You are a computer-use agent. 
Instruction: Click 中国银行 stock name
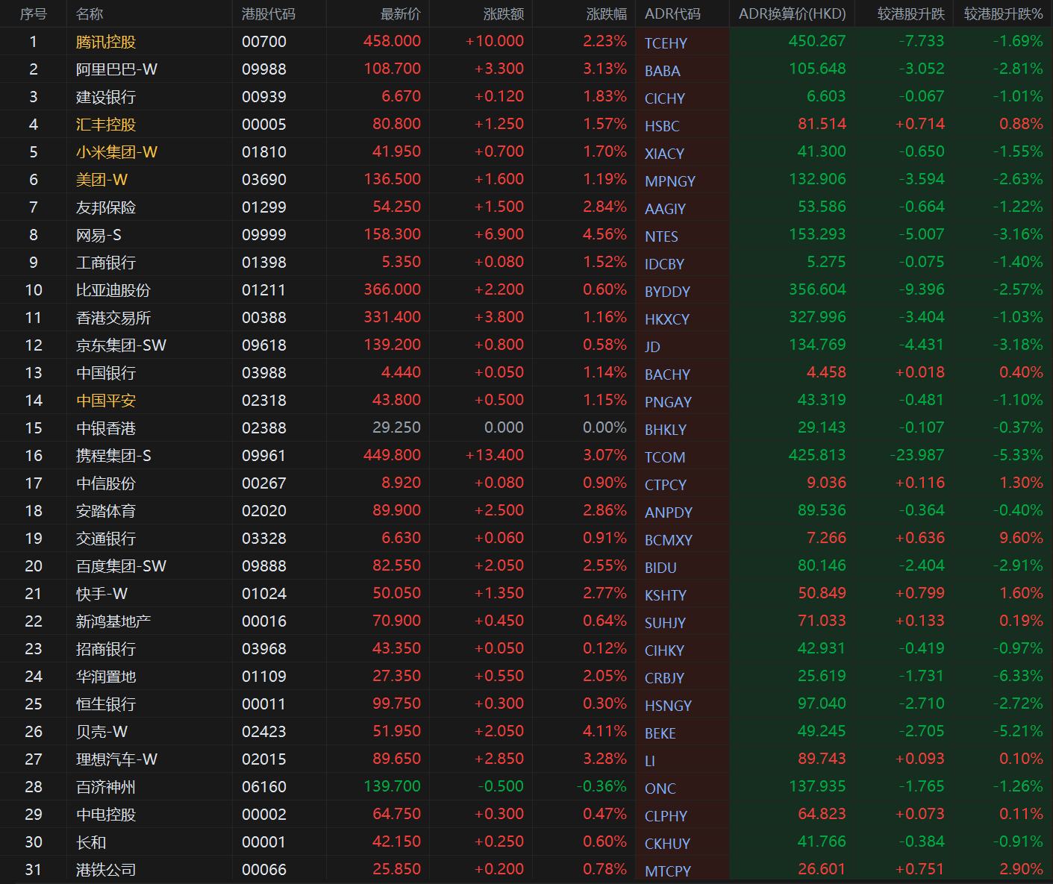(106, 373)
